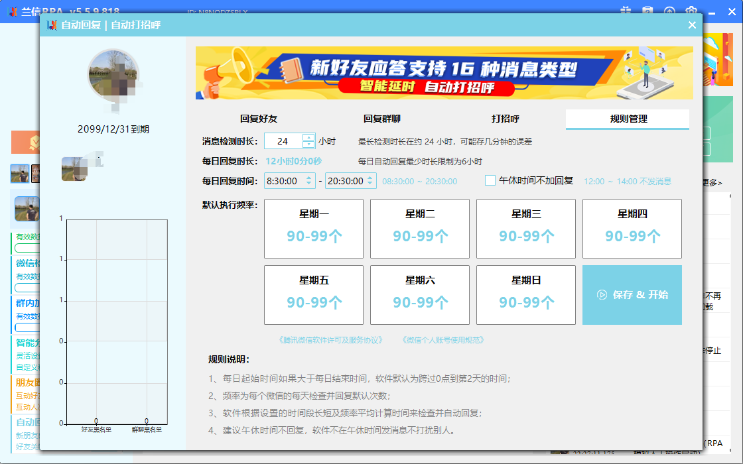Switch to the 回复群聊 tab
The height and width of the screenshot is (464, 743).
pyautogui.click(x=382, y=119)
